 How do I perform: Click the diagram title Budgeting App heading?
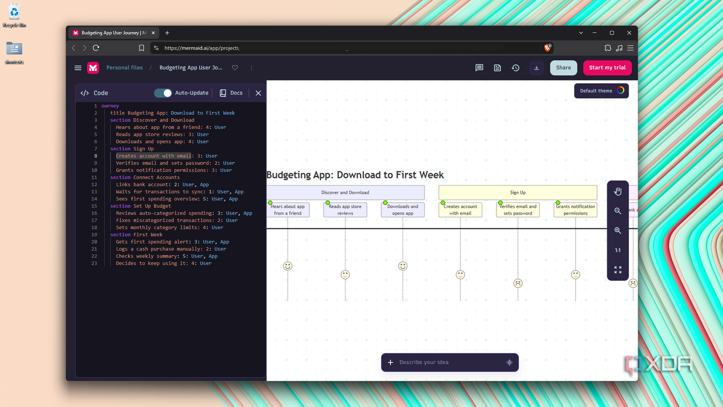tap(355, 175)
